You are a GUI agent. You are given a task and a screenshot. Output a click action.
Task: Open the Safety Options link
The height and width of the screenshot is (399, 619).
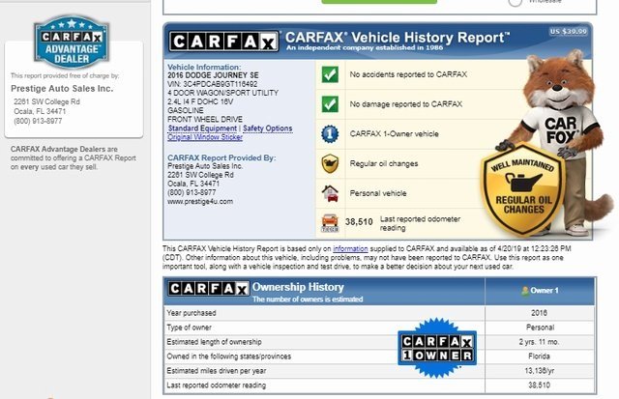267,128
